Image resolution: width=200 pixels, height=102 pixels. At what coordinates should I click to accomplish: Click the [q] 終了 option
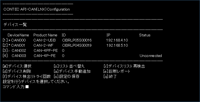[110, 76]
